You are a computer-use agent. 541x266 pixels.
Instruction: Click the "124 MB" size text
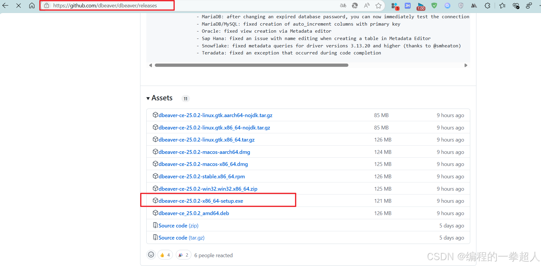click(383, 152)
